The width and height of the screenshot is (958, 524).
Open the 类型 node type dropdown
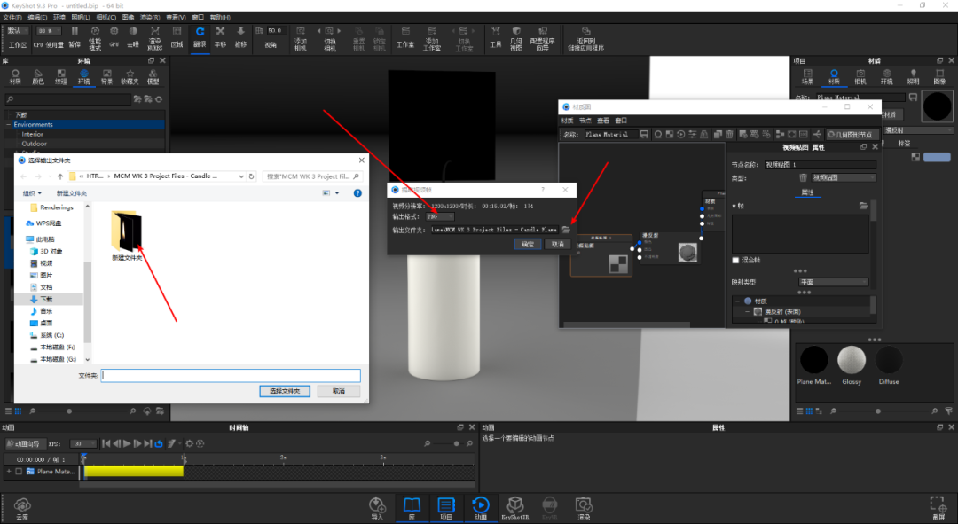click(x=844, y=177)
